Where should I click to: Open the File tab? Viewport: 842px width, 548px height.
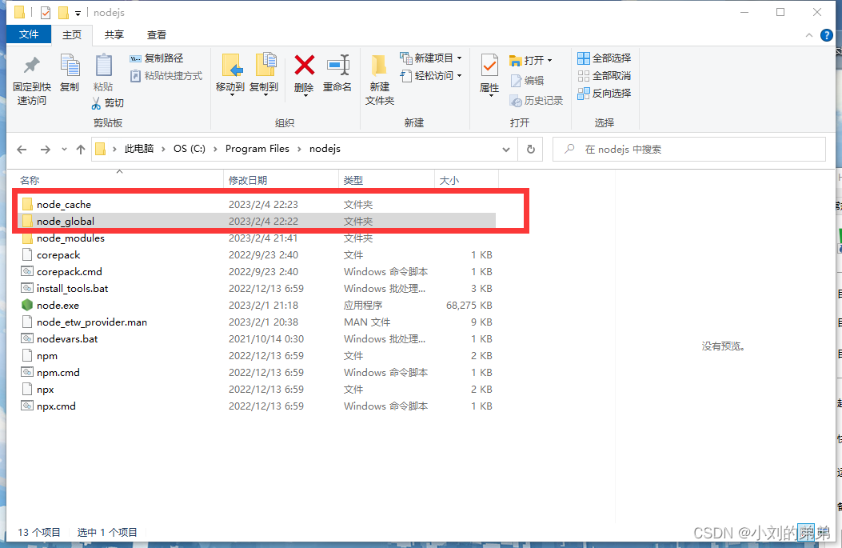[x=29, y=34]
